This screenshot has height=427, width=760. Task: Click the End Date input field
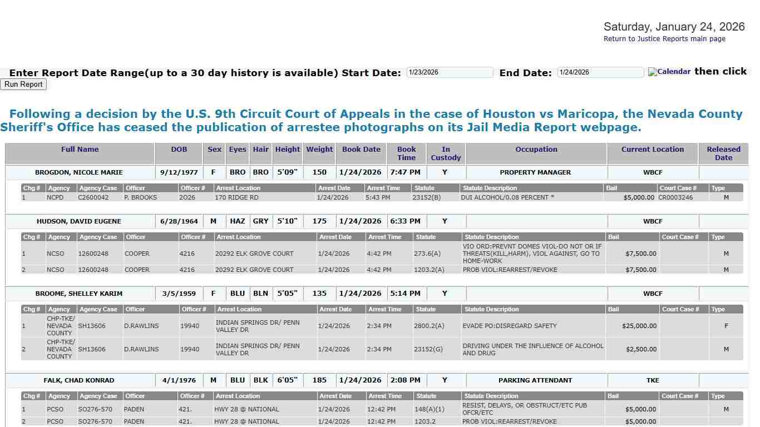[x=600, y=72]
